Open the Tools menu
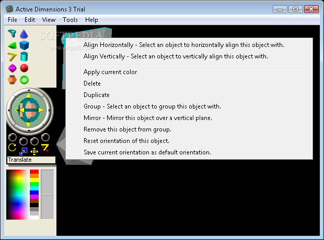The image size is (324, 240). [70, 20]
